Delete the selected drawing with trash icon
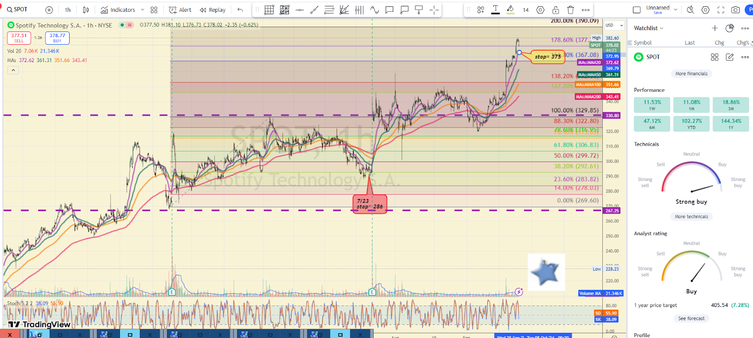The width and height of the screenshot is (753, 338). (570, 10)
